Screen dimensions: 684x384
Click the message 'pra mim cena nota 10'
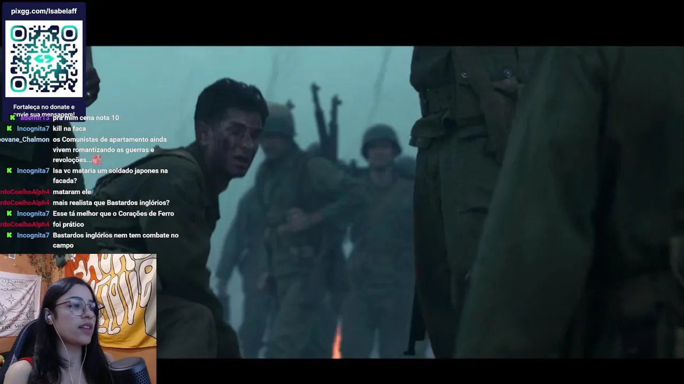point(85,118)
